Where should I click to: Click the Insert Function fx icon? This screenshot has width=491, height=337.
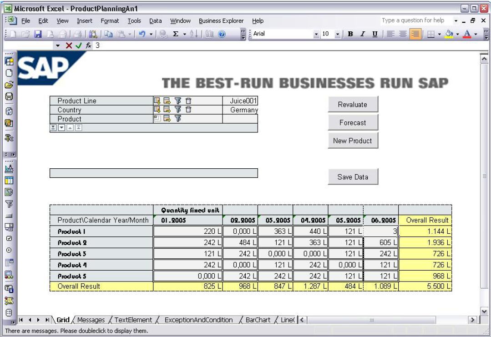click(88, 45)
